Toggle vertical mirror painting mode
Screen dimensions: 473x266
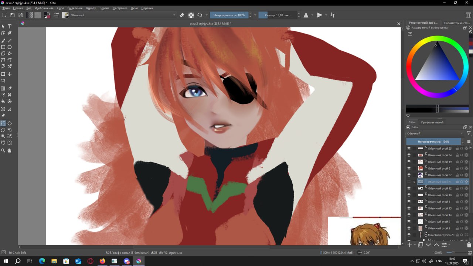[x=320, y=15]
